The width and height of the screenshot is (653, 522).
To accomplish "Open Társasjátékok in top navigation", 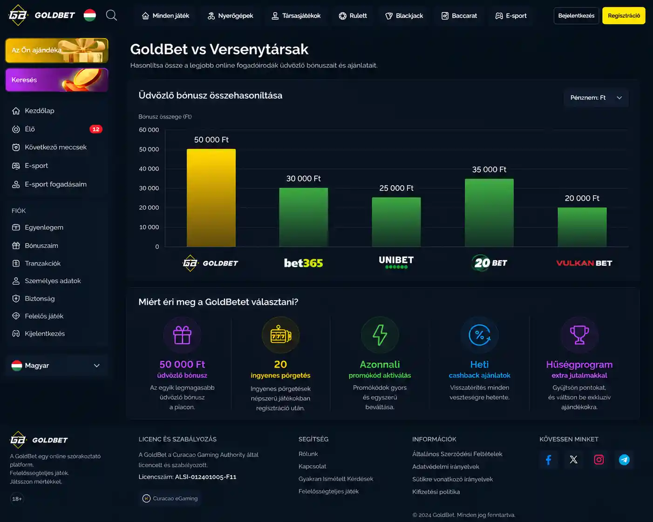I will [296, 16].
